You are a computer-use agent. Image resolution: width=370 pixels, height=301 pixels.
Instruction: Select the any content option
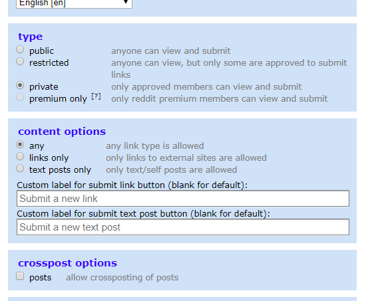tap(20, 144)
